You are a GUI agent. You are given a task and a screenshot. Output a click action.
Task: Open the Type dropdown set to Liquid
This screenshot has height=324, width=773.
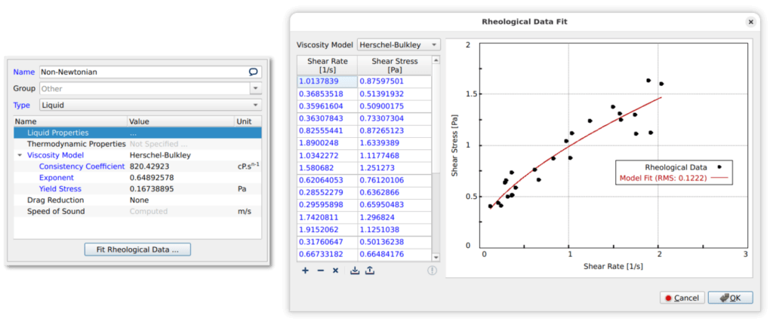[150, 105]
